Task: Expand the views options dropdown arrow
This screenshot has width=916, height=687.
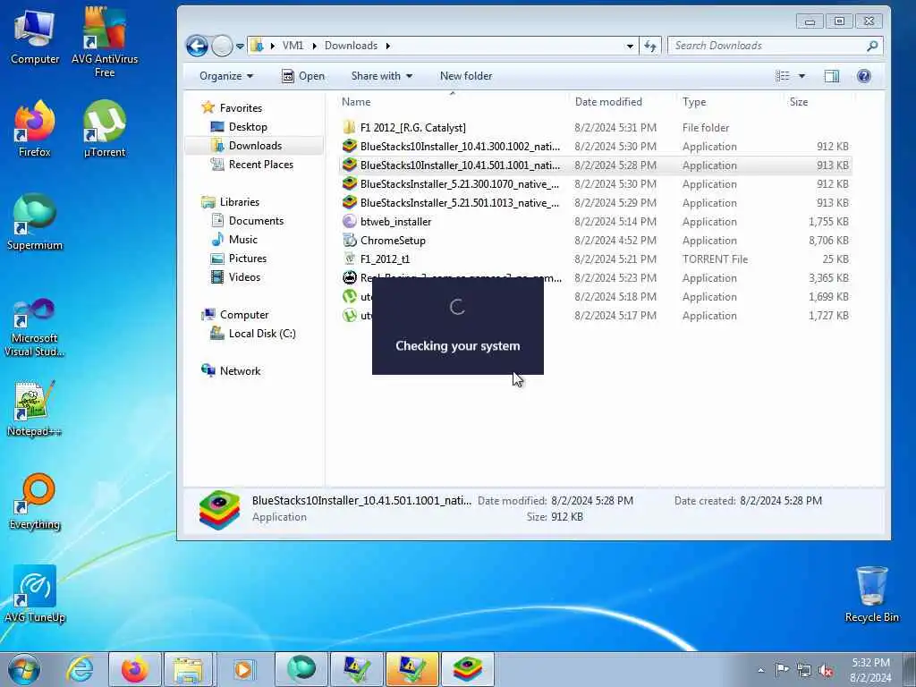Action: 801,76
